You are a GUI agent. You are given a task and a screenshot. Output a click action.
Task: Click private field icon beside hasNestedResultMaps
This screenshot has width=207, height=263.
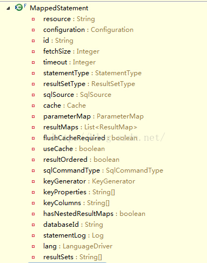coord(33,214)
